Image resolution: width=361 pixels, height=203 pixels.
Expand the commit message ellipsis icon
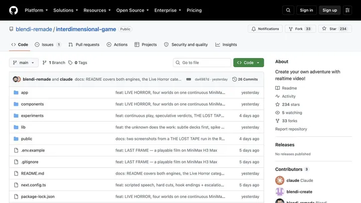189,79
